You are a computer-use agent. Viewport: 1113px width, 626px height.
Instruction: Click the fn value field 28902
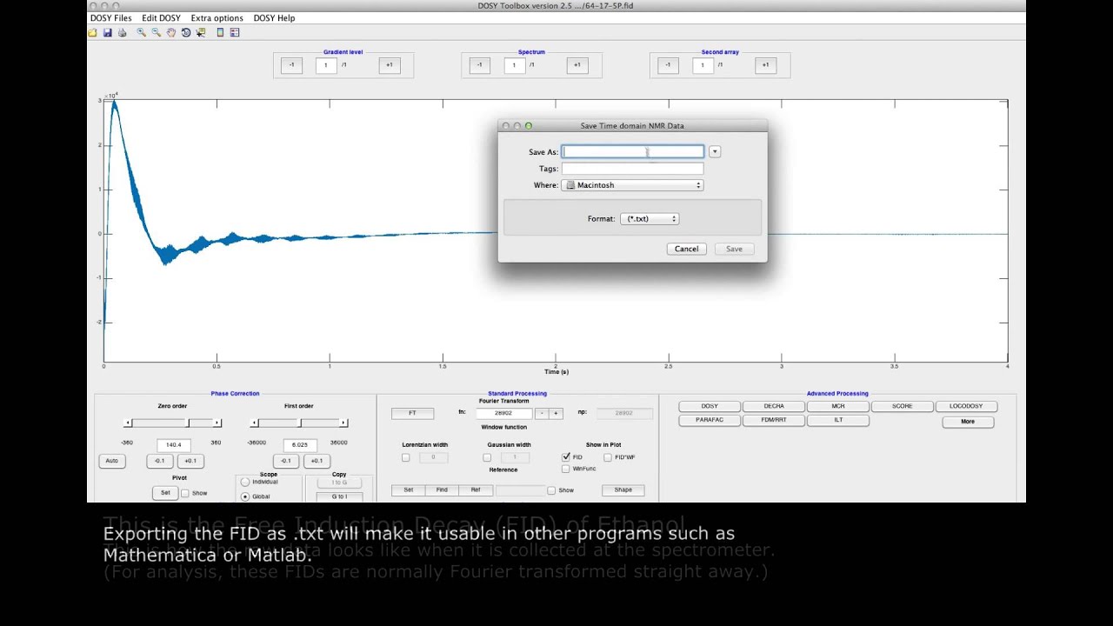pyautogui.click(x=503, y=413)
